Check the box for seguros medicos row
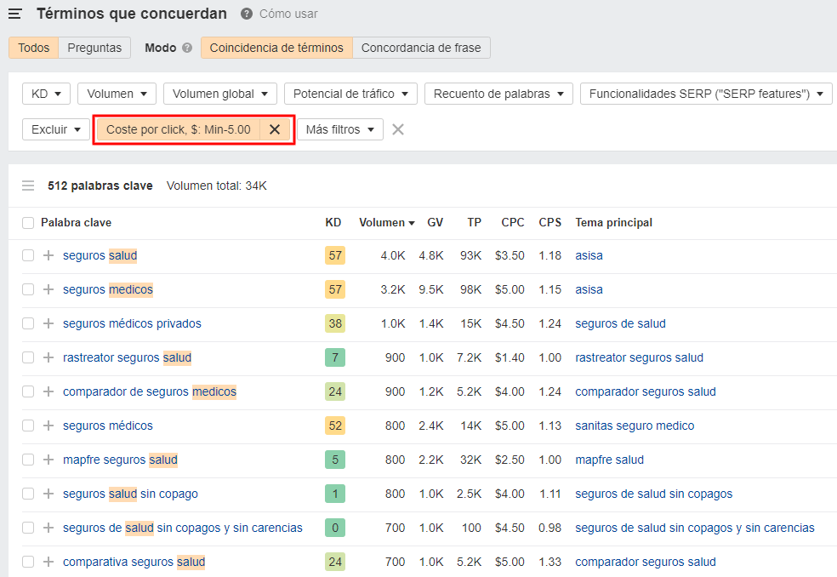837x577 pixels. click(x=28, y=289)
